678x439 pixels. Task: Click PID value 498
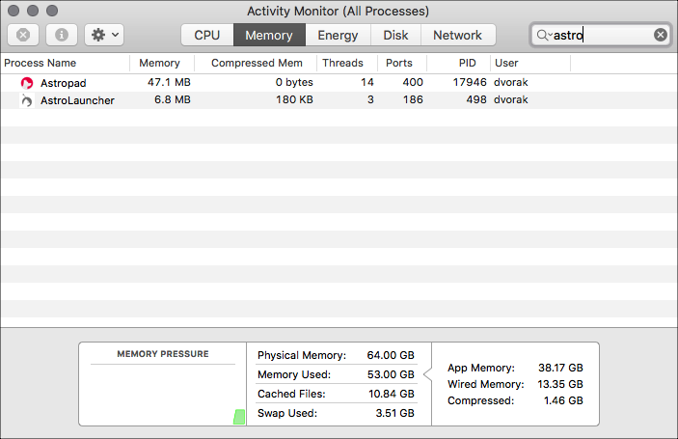[476, 99]
